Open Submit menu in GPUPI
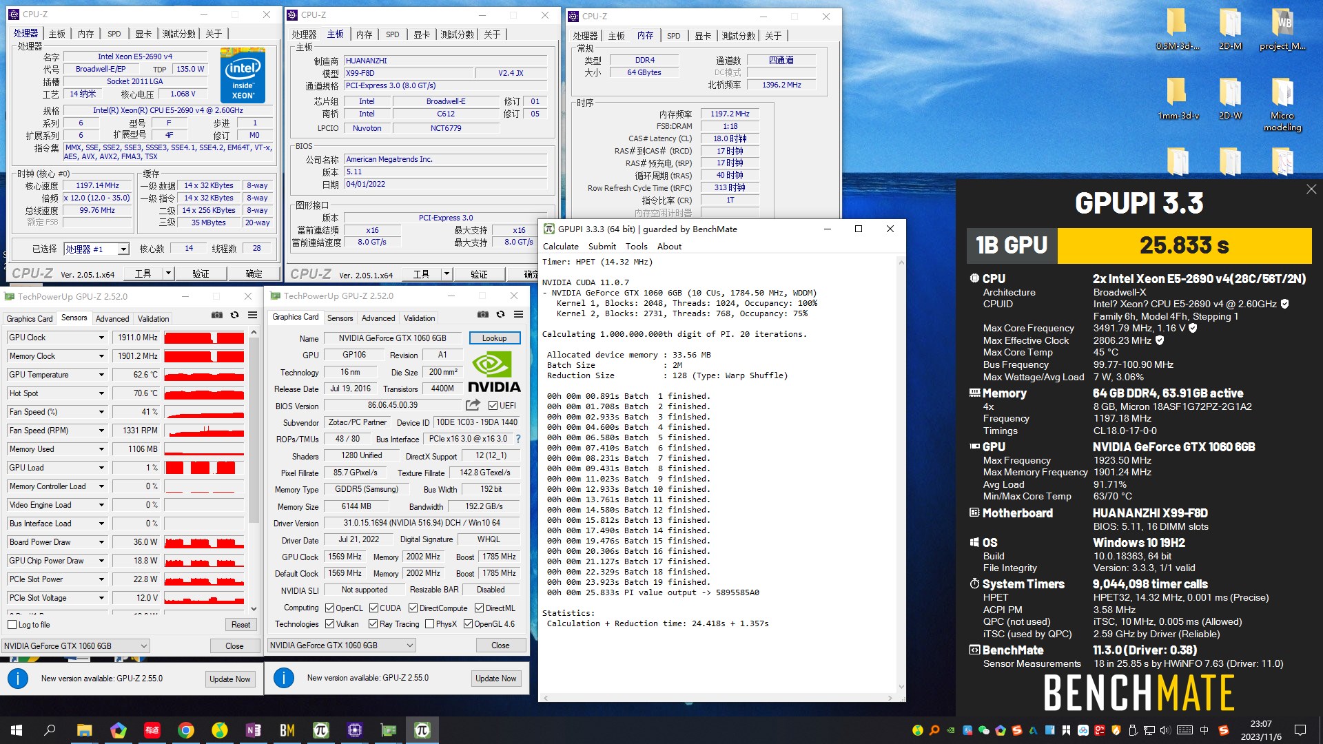This screenshot has height=744, width=1323. point(602,247)
